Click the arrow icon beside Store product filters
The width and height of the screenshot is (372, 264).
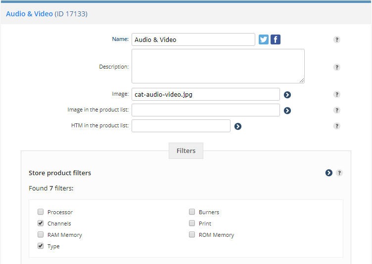pyautogui.click(x=328, y=173)
